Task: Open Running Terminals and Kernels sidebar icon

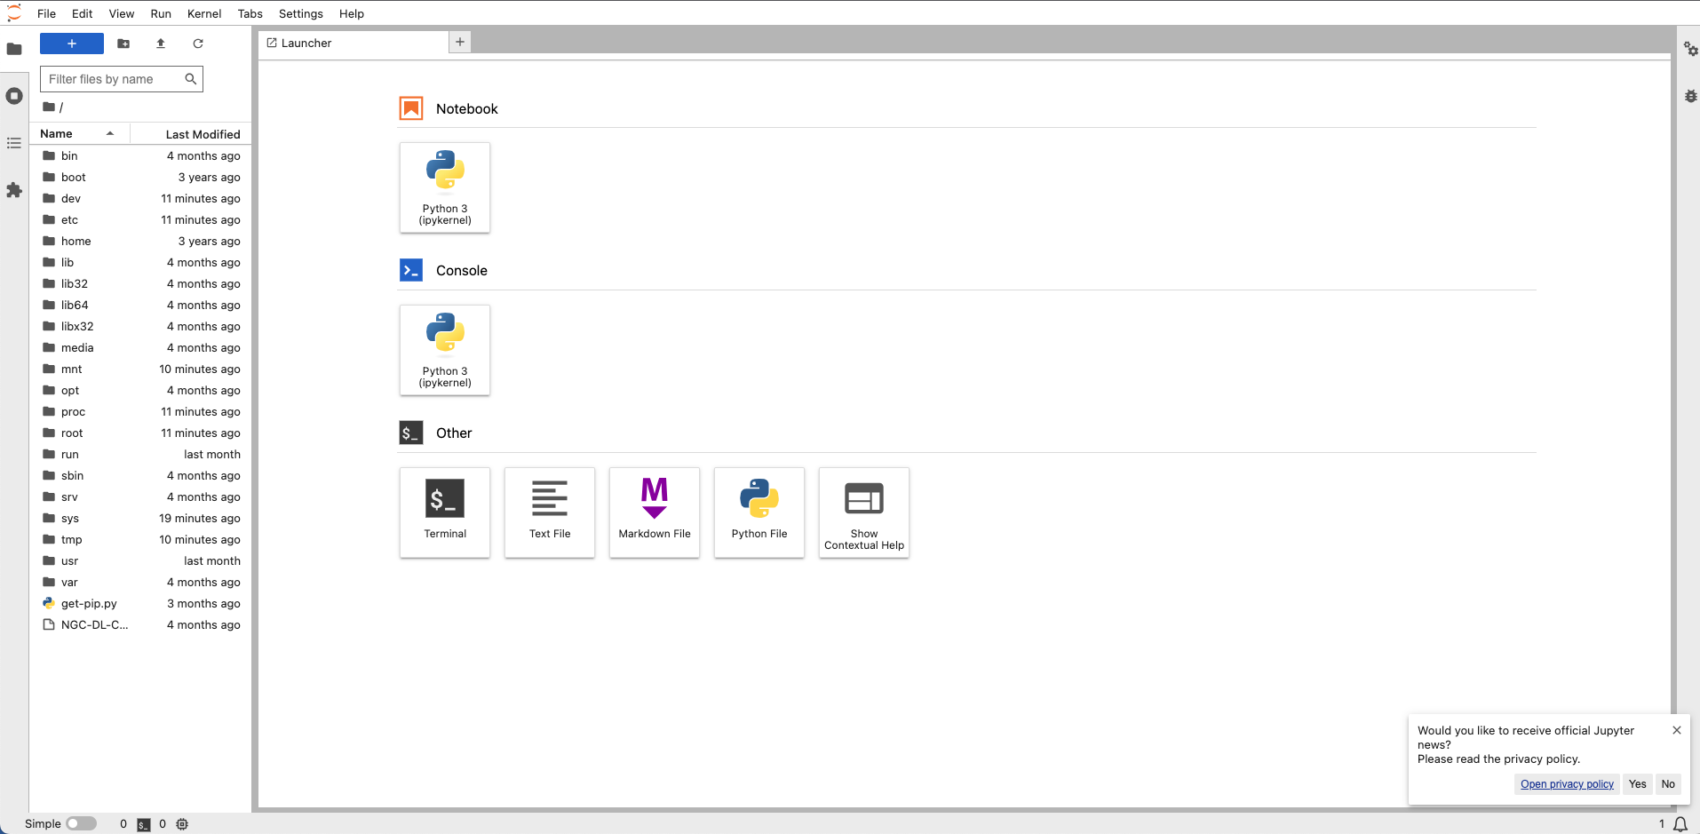Action: coord(14,96)
